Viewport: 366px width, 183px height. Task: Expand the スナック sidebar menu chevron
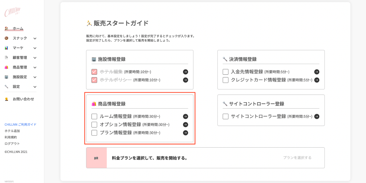click(x=35, y=38)
